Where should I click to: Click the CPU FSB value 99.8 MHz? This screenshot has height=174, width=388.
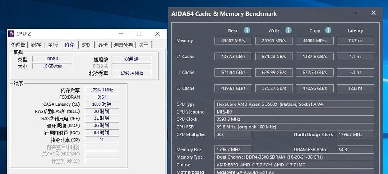point(294,127)
